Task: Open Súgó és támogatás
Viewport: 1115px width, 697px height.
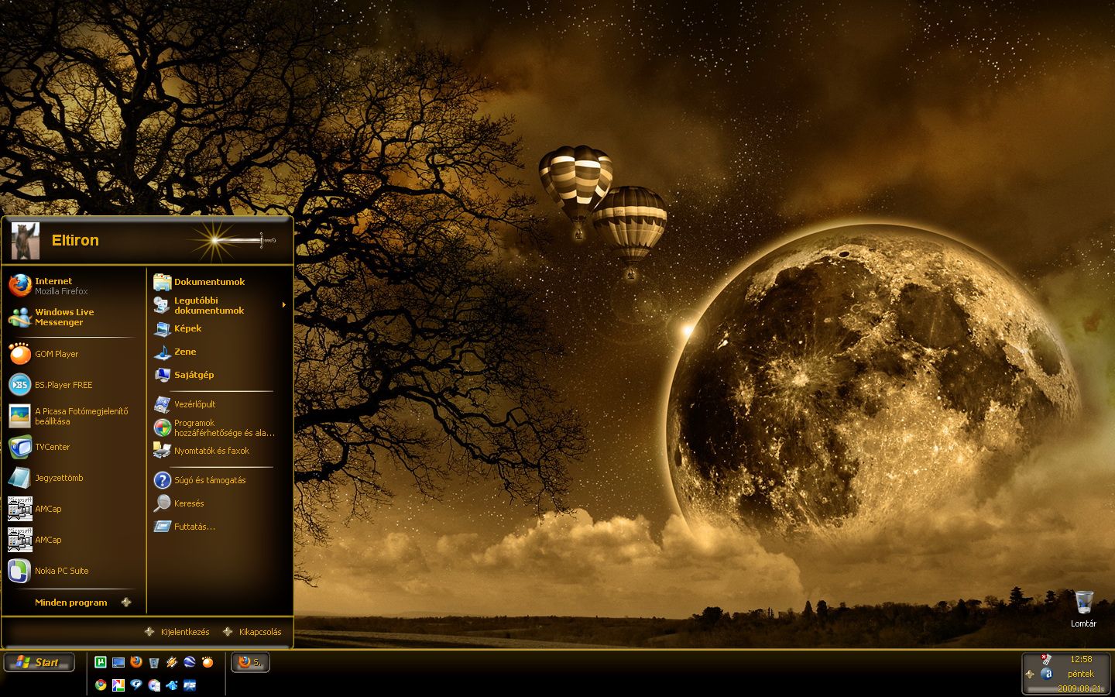Action: click(x=220, y=480)
